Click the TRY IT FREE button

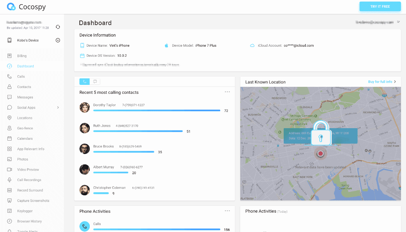380,6
